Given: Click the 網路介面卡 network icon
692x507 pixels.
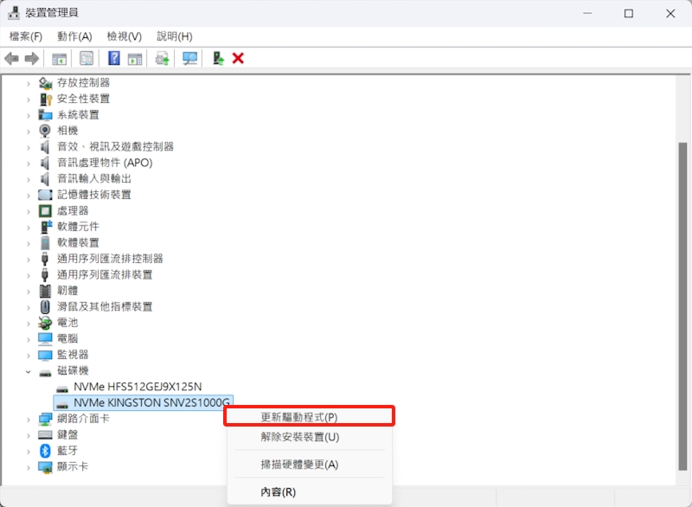Looking at the screenshot, I should 45,418.
